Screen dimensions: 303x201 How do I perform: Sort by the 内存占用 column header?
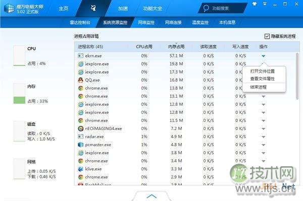coord(176,47)
